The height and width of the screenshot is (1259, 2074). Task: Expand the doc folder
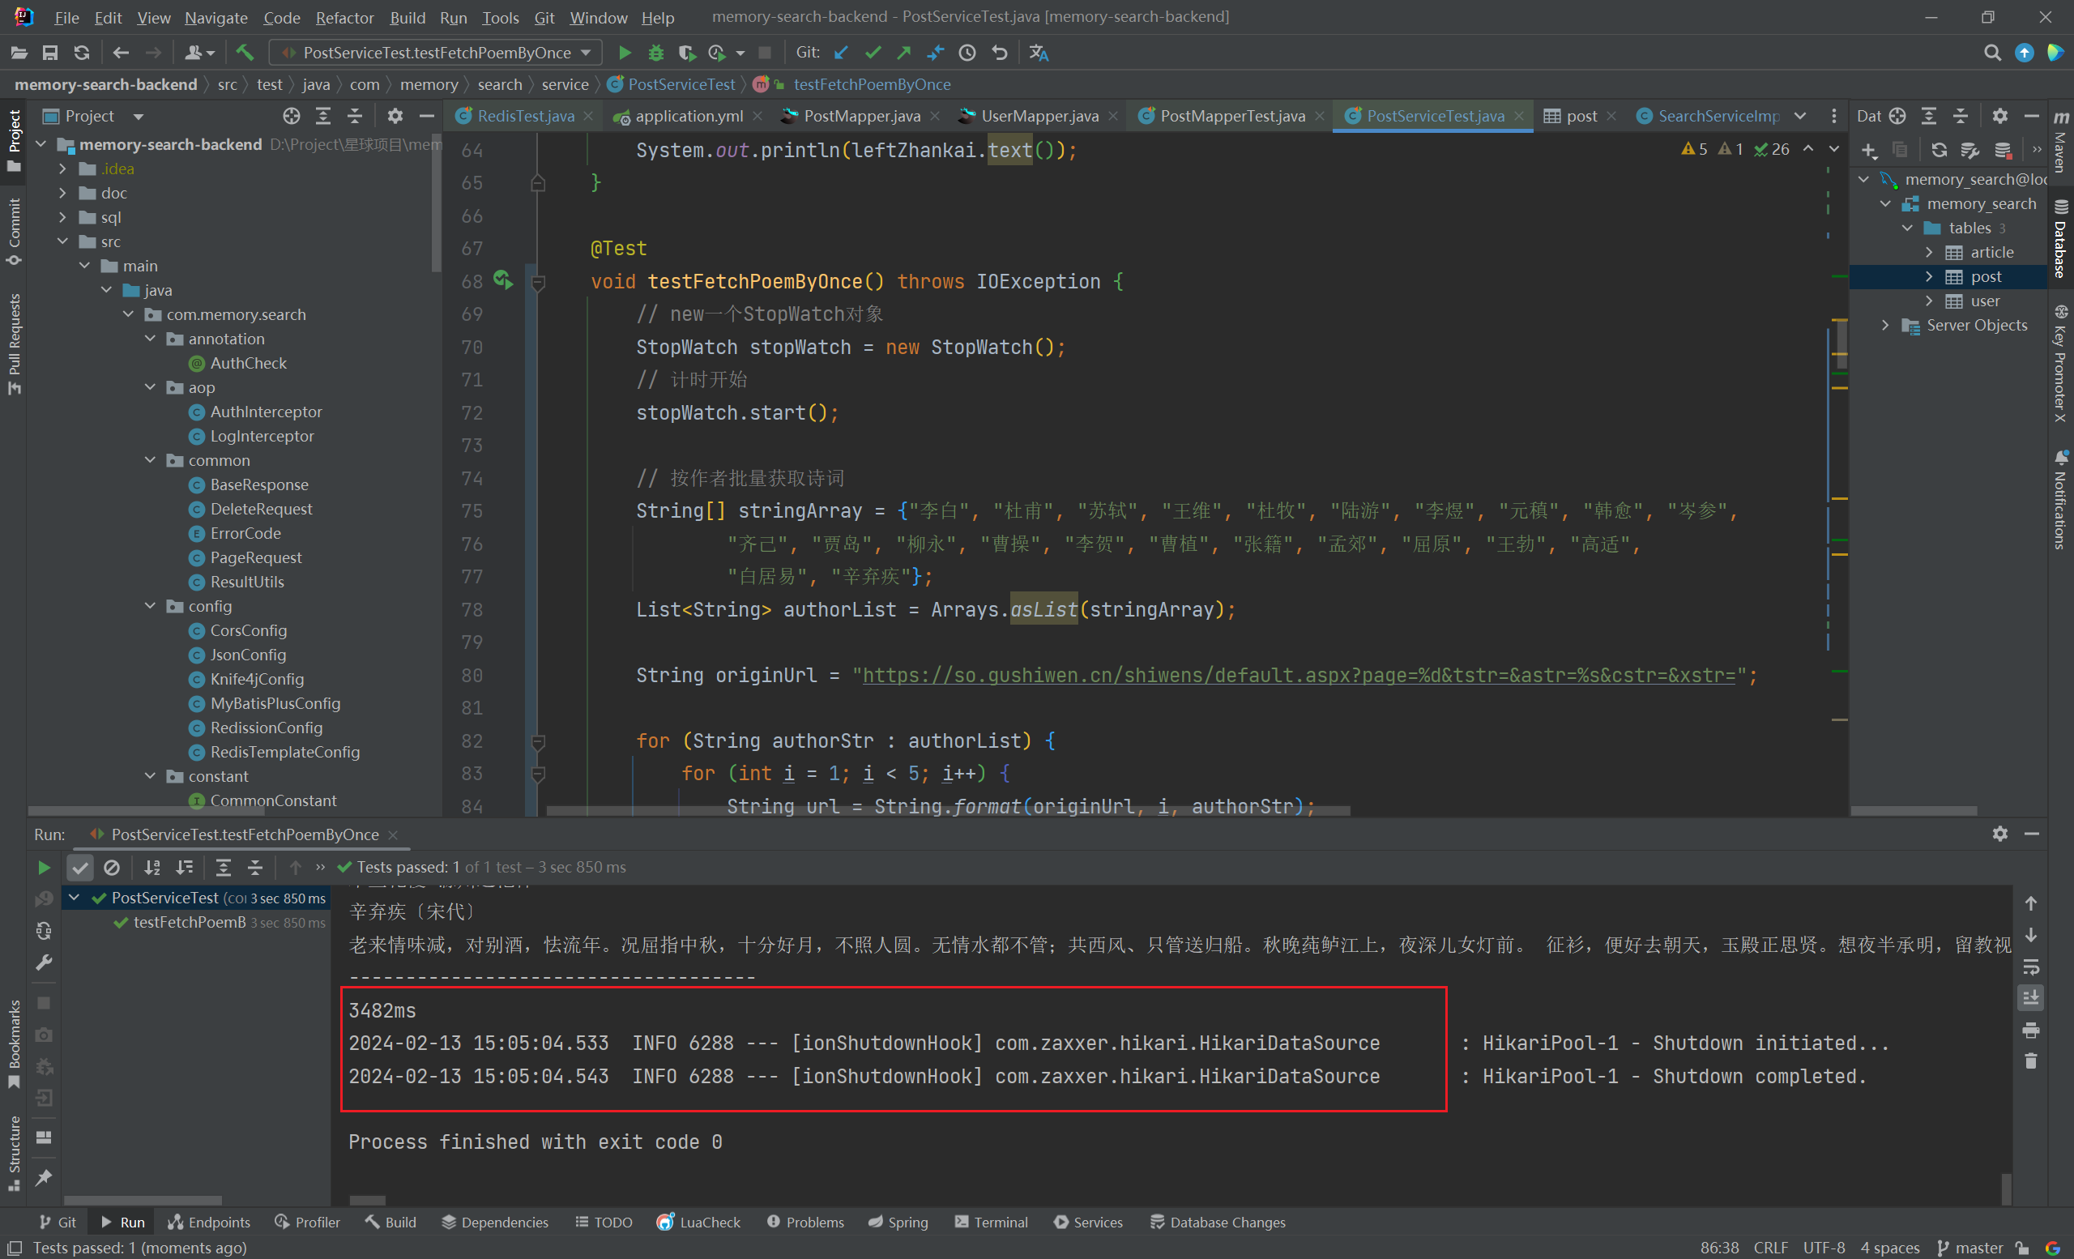pos(62,193)
